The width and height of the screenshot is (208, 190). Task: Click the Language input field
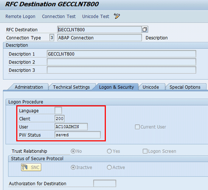click(58, 111)
